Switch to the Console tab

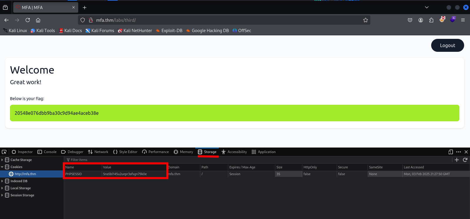click(x=47, y=152)
